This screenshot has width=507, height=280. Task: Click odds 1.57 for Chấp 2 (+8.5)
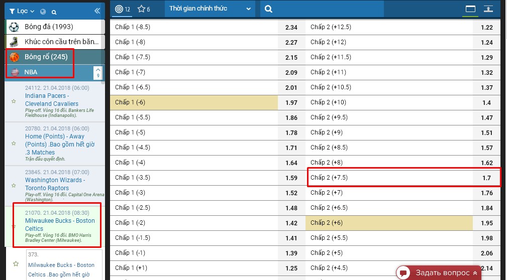coord(486,148)
